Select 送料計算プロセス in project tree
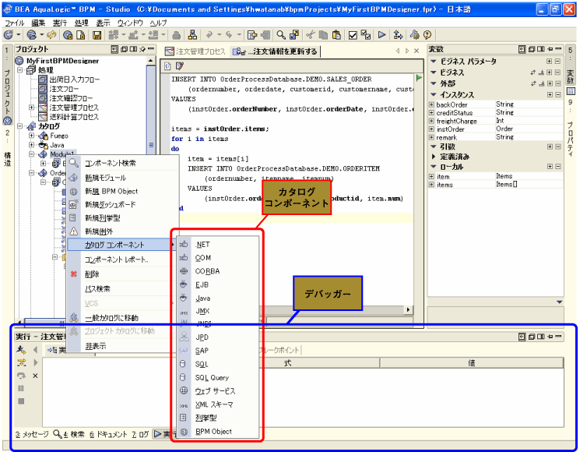Image resolution: width=580 pixels, height=452 pixels. point(69,117)
